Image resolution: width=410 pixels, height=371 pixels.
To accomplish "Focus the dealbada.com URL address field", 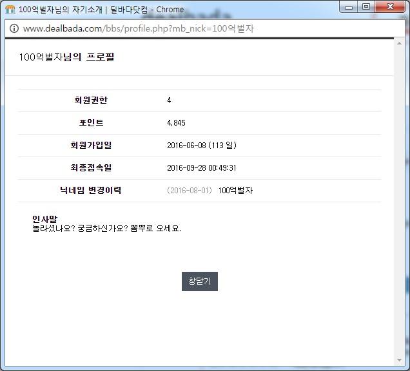I will pyautogui.click(x=193, y=29).
